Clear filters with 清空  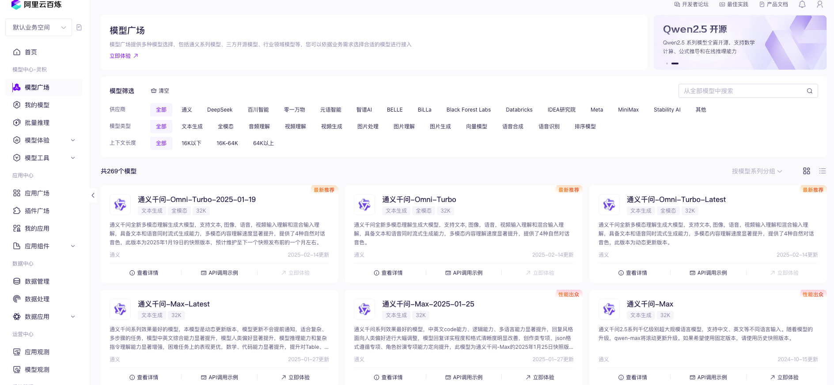click(160, 91)
